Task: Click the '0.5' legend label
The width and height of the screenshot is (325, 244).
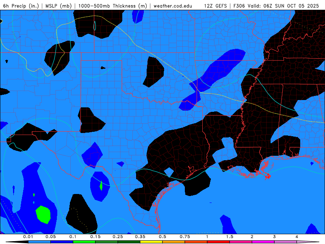Action: [x=162, y=237]
